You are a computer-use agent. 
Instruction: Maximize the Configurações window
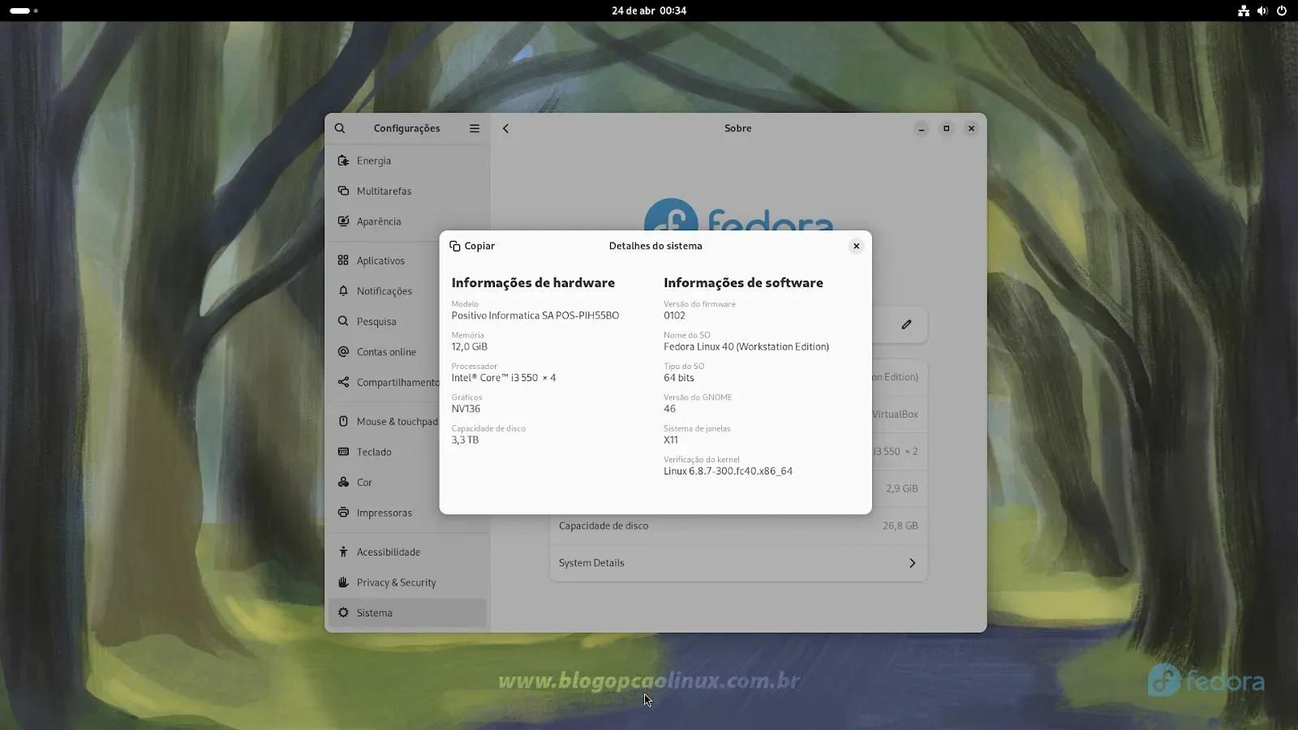946,128
